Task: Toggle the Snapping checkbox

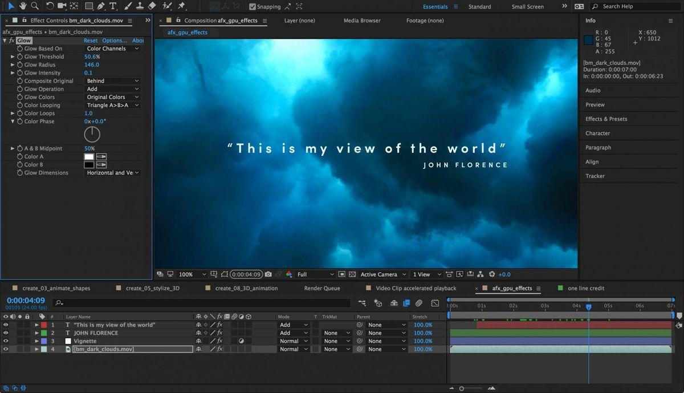Action: pyautogui.click(x=253, y=7)
